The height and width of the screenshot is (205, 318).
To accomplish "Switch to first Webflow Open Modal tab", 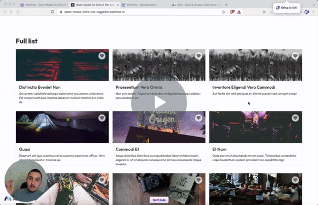I will (44, 5).
